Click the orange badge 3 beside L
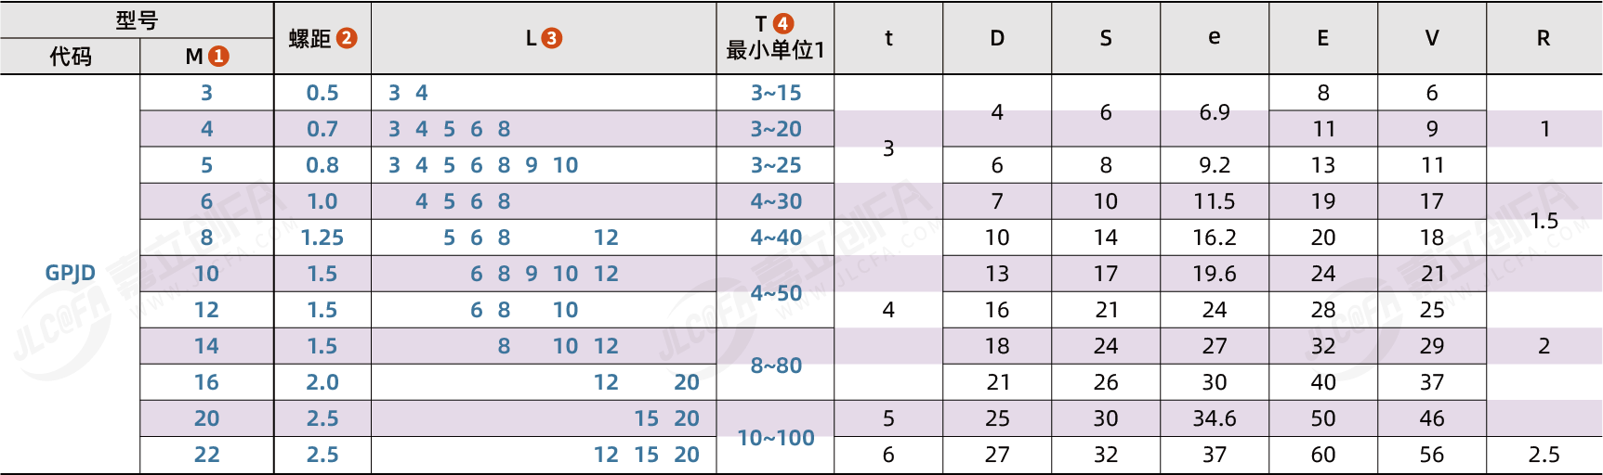This screenshot has width=1603, height=475. [552, 38]
